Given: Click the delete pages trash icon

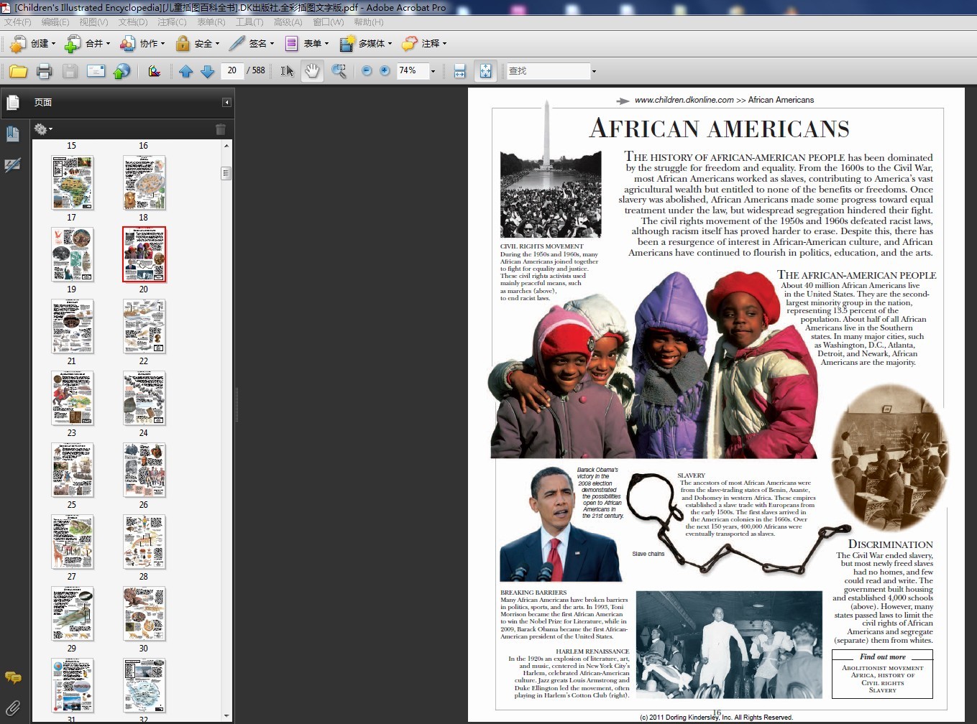Looking at the screenshot, I should [221, 129].
